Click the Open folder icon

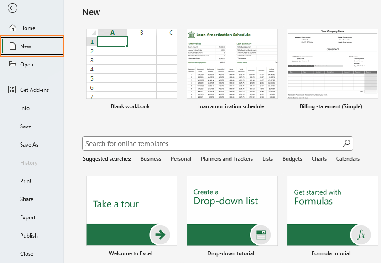pyautogui.click(x=12, y=64)
